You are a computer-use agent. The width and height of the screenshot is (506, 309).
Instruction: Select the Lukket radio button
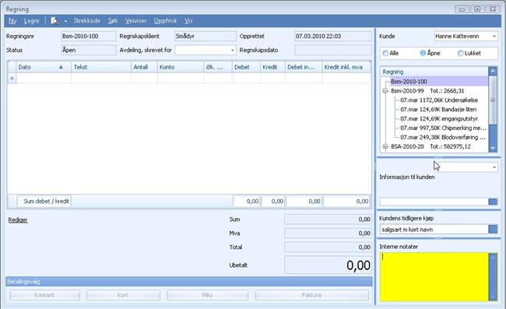pos(461,53)
